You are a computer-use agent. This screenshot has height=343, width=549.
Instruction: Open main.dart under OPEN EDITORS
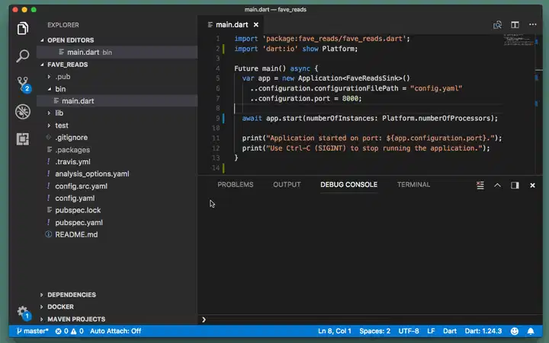click(x=117, y=52)
